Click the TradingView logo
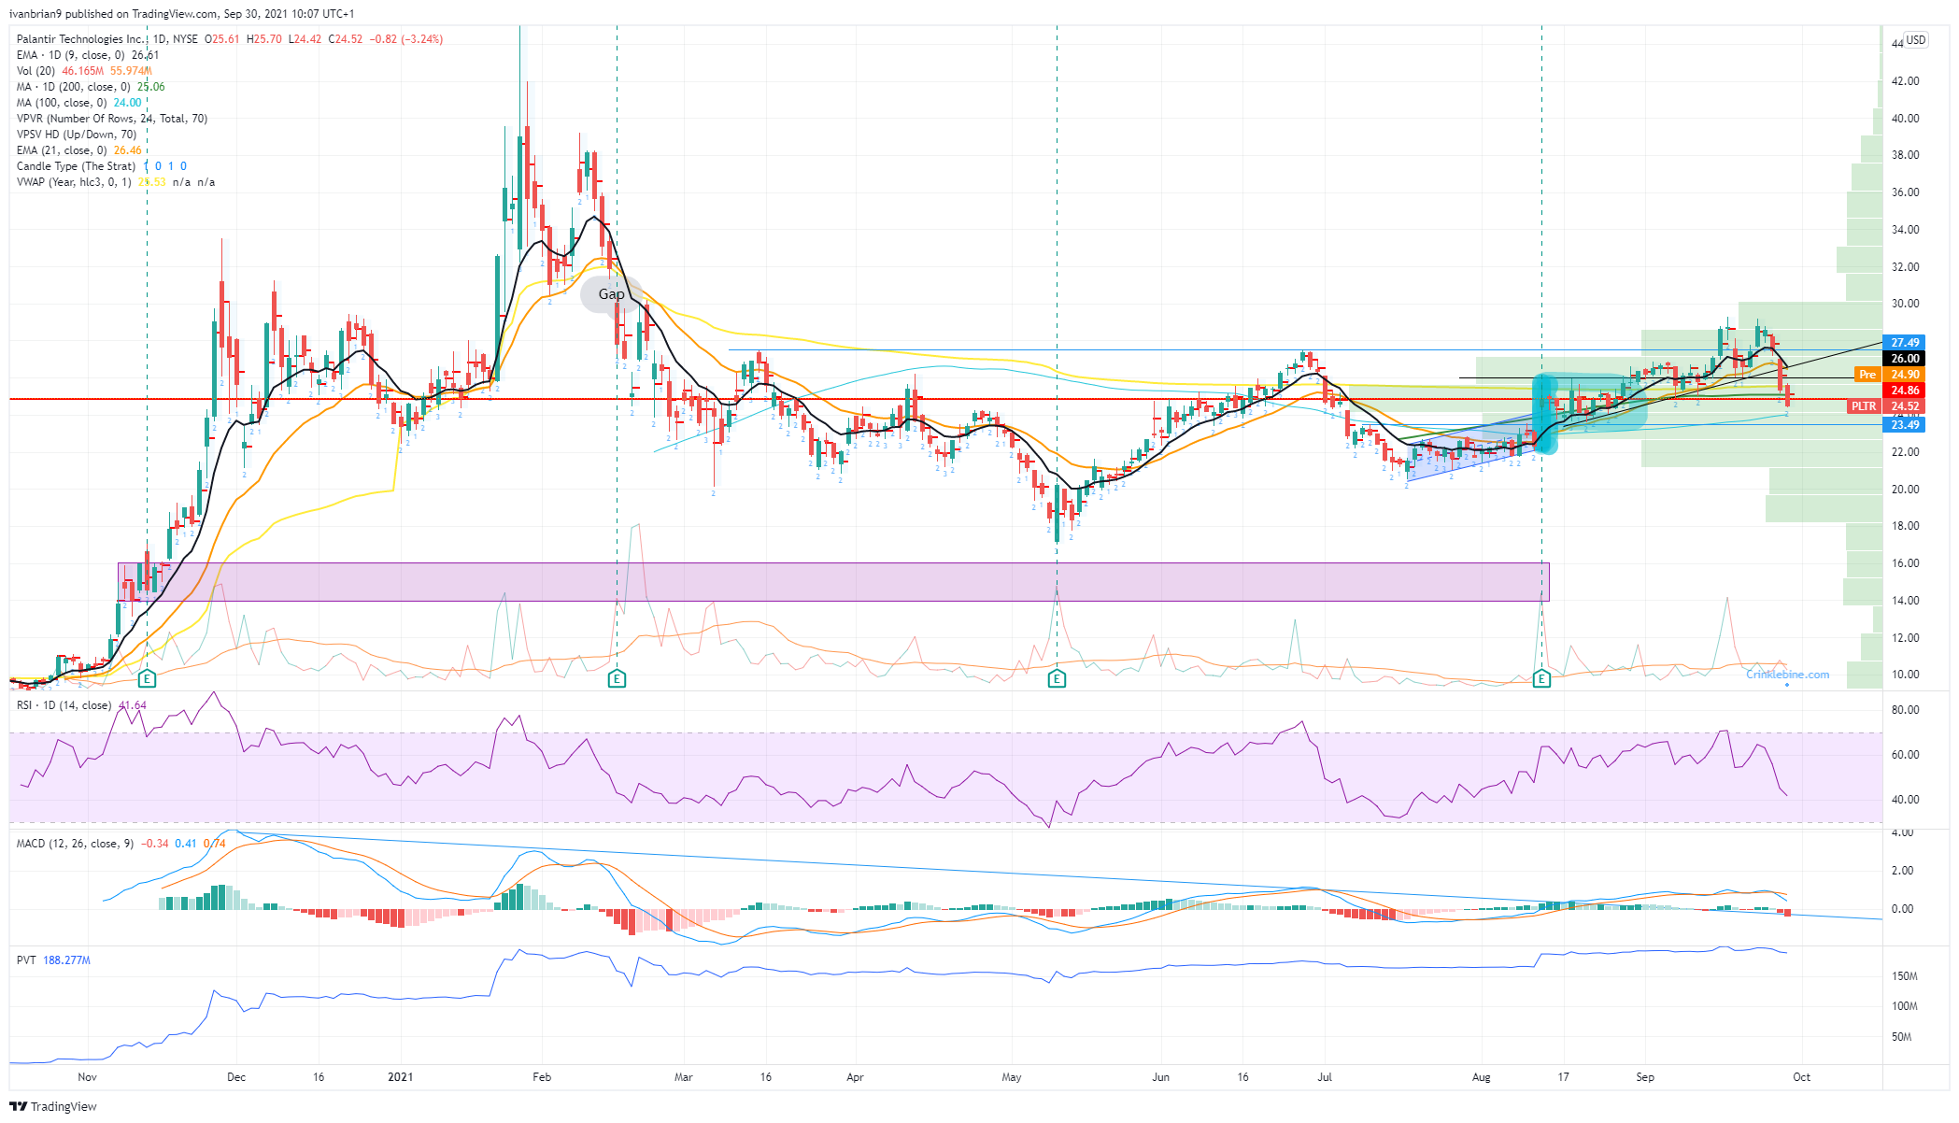1959x1123 pixels. 53,1106
